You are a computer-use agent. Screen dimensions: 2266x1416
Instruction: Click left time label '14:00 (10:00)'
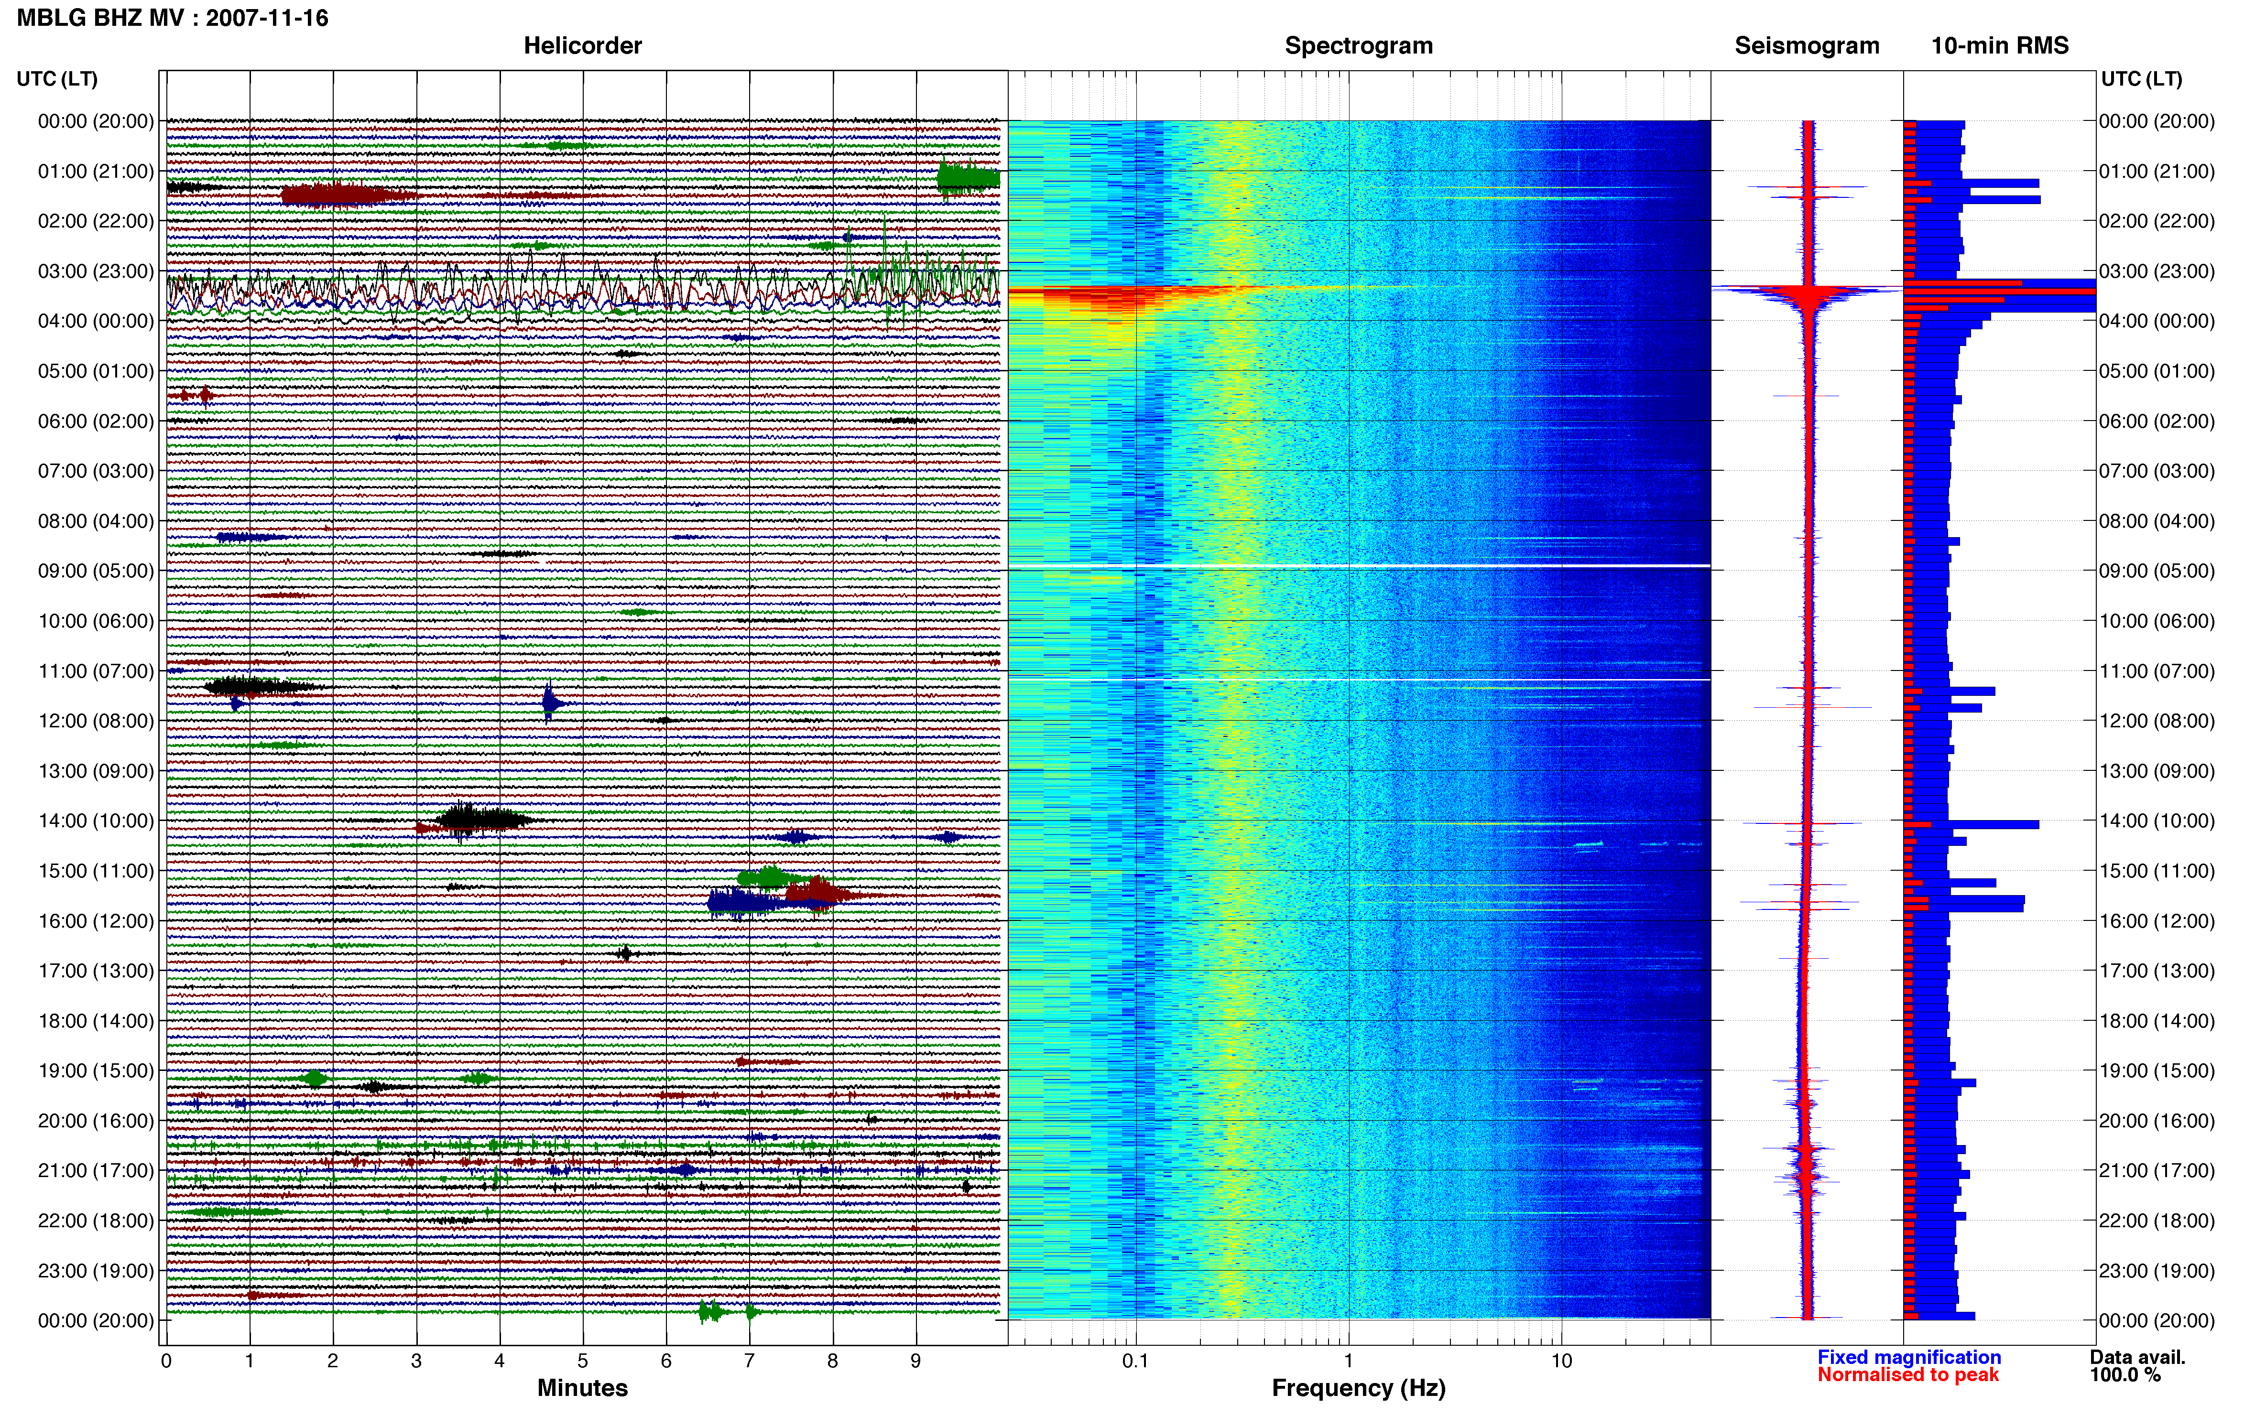[96, 821]
